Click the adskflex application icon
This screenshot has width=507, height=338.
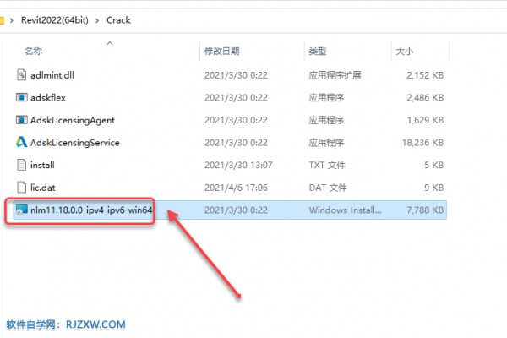(x=22, y=97)
